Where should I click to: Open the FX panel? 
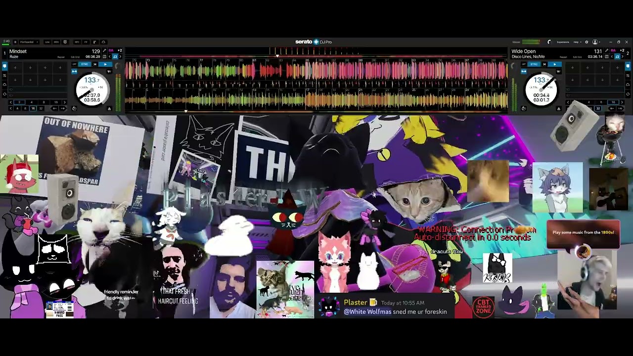click(x=86, y=42)
